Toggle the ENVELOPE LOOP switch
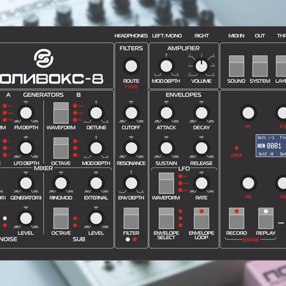Viewport: 286px width, 286px height. click(201, 218)
